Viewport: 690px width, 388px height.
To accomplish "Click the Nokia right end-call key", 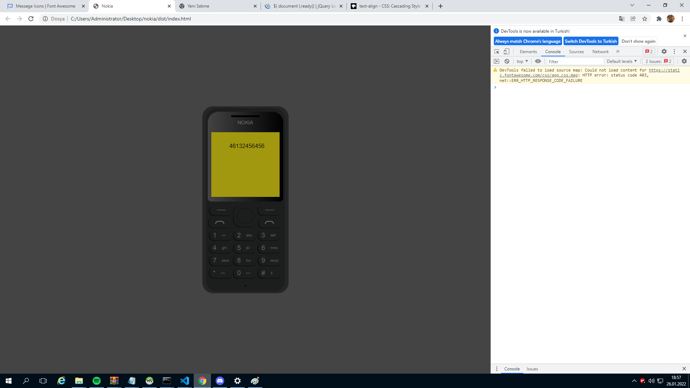I will (270, 223).
